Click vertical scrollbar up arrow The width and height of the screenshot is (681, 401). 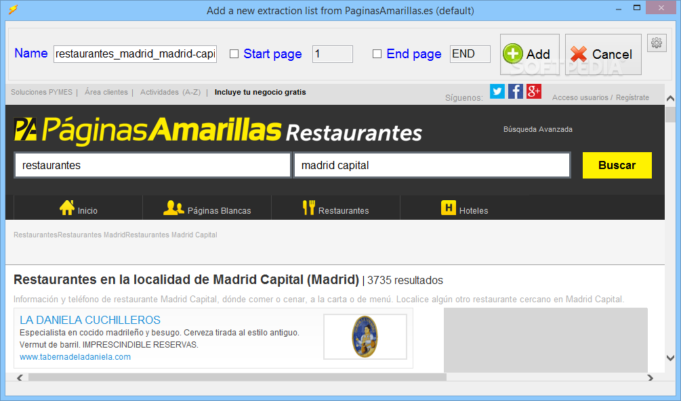(670, 99)
